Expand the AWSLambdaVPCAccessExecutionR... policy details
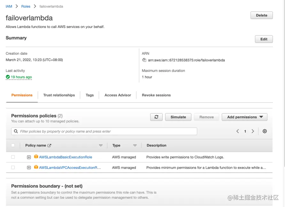Image resolution: width=285 pixels, height=207 pixels. (x=29, y=168)
